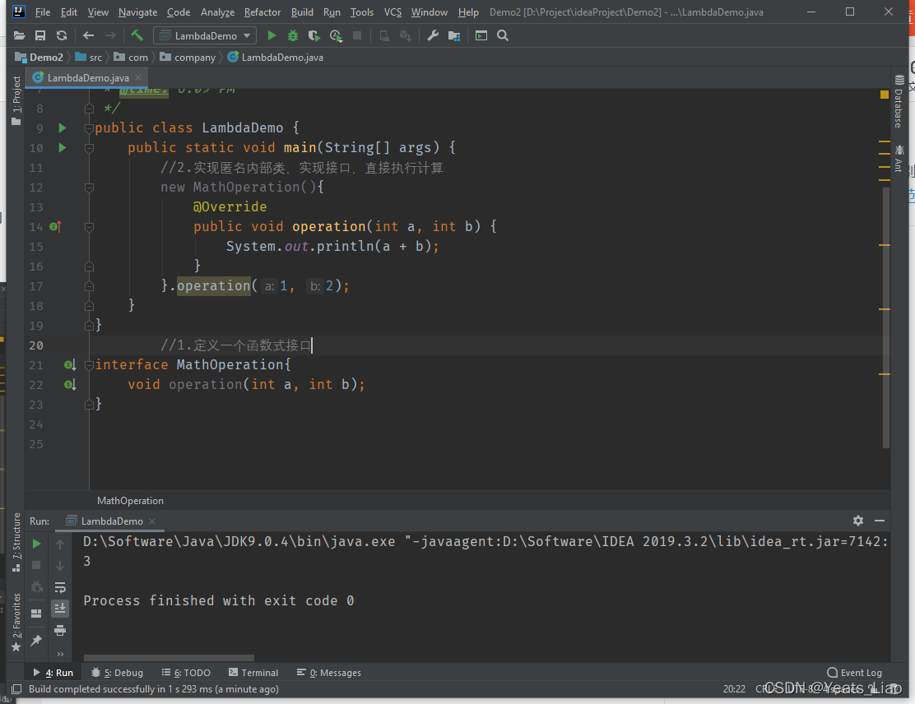Click the Profiler run icon with clock
Image resolution: width=915 pixels, height=704 pixels.
pos(336,35)
